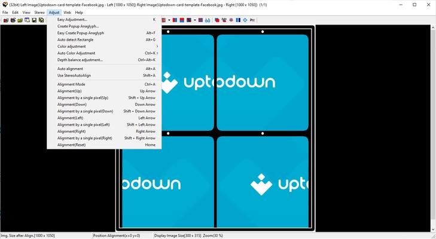The height and width of the screenshot is (239, 436).
Task: Click the vertical scrollbar up arrow
Action: coord(433,27)
